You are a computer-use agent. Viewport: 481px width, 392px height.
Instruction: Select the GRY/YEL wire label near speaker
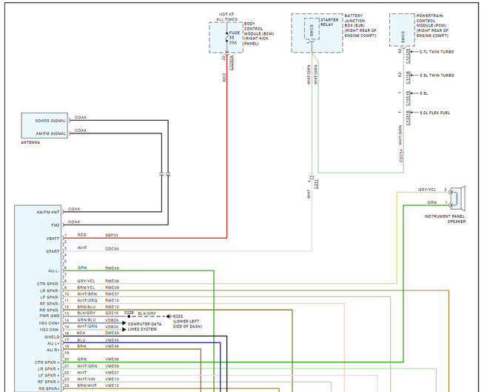coord(427,190)
